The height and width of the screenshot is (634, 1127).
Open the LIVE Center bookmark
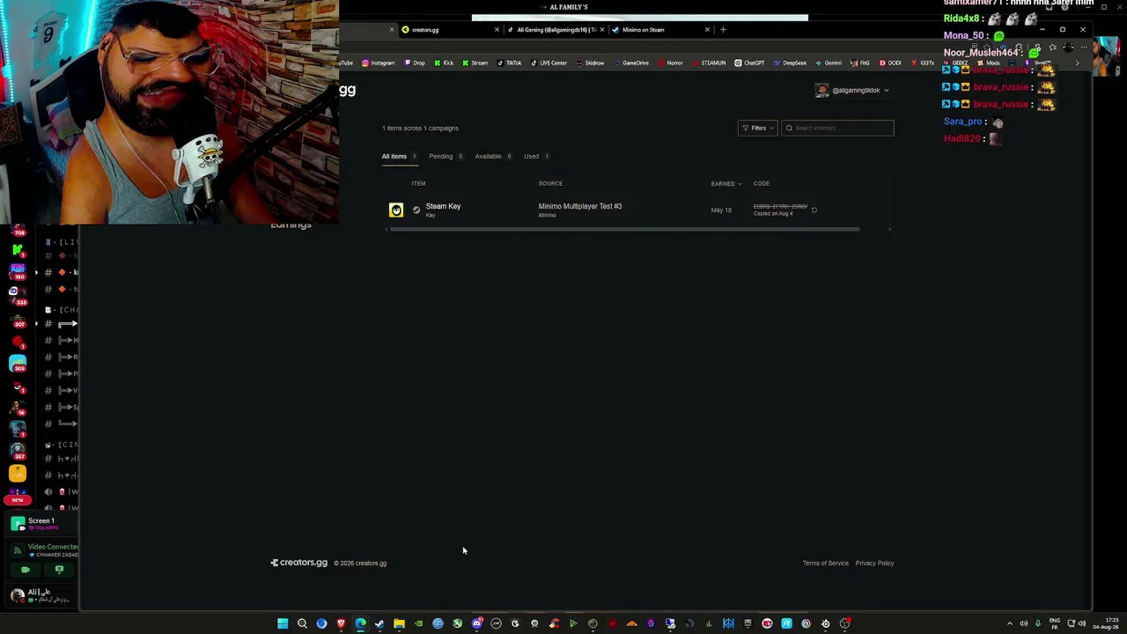(549, 63)
